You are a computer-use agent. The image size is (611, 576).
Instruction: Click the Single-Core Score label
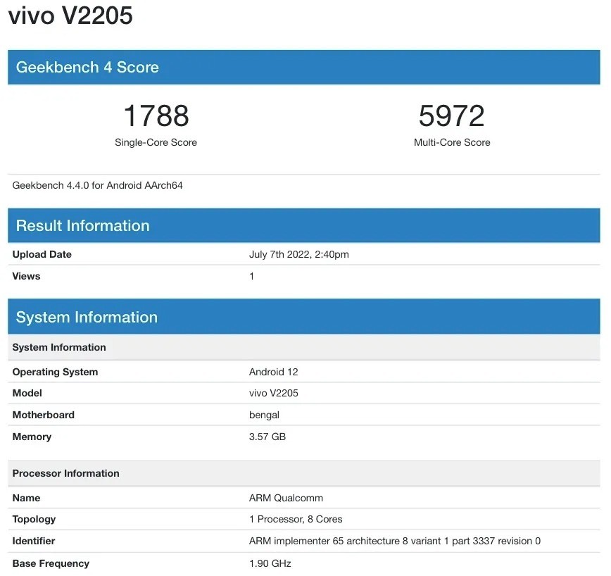pos(156,142)
